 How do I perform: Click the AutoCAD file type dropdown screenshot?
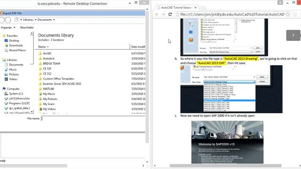[231, 89]
